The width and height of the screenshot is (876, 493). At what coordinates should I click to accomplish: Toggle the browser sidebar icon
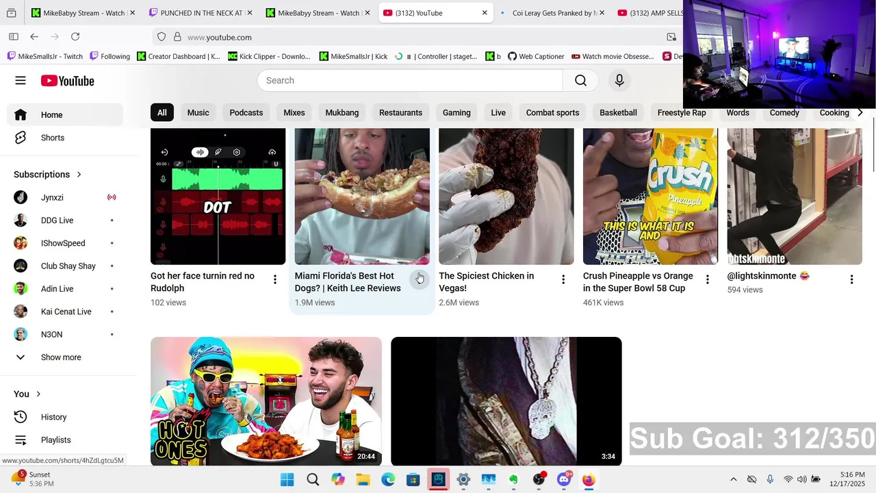[14, 37]
